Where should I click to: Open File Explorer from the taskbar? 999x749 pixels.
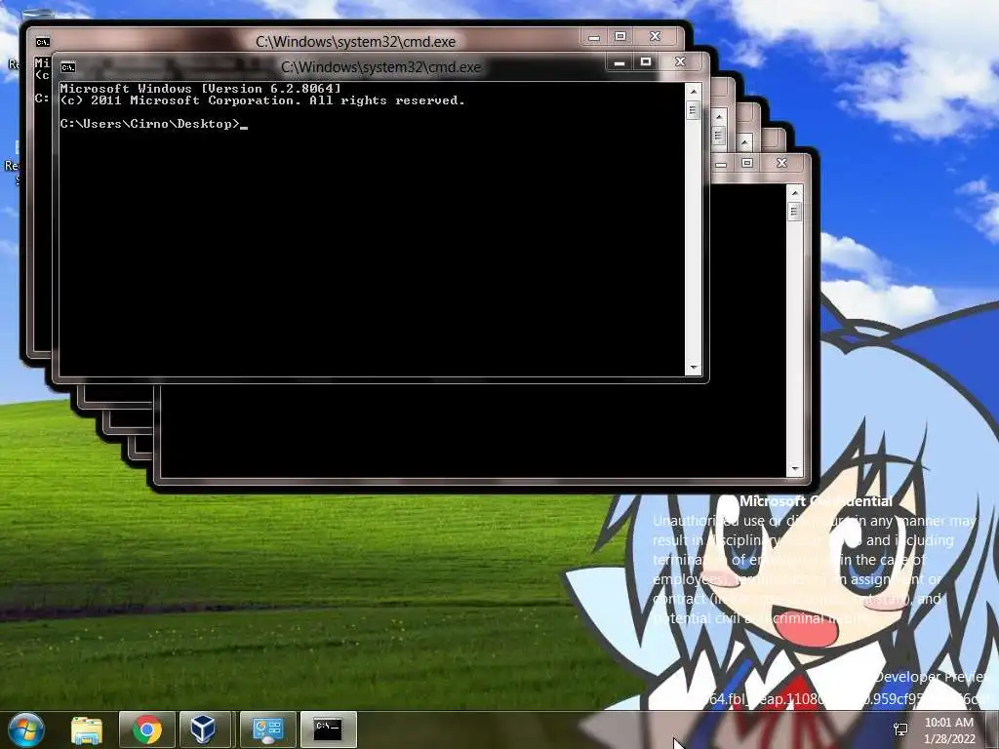(x=87, y=729)
